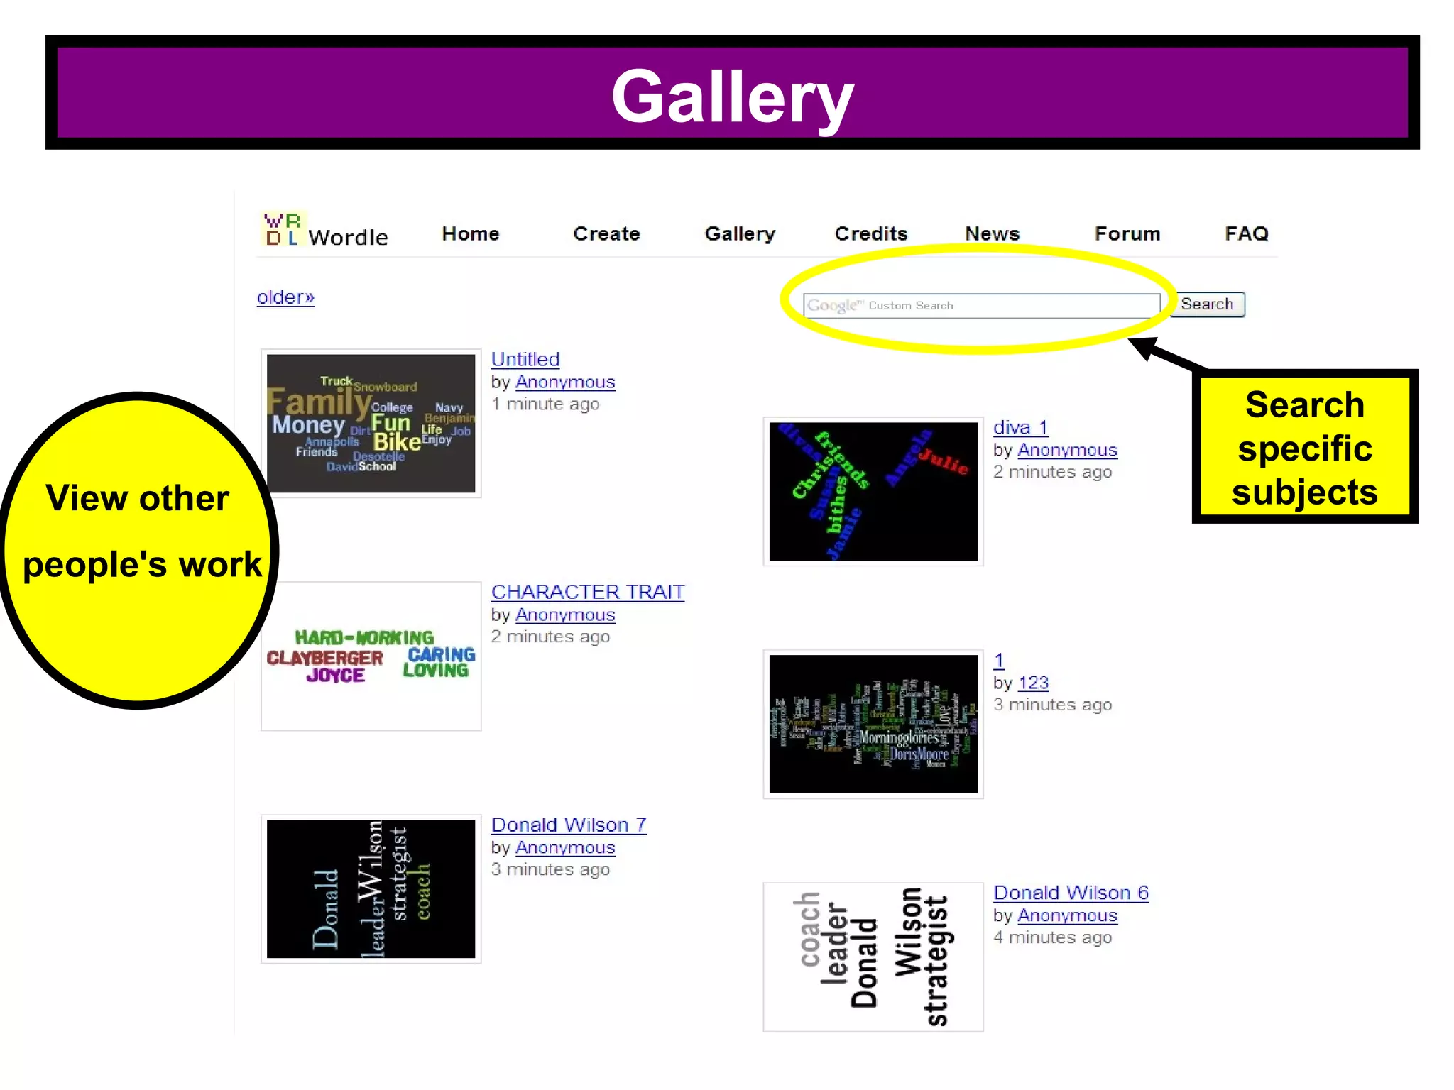Open the Donald Wilson 7 link

pos(569,825)
